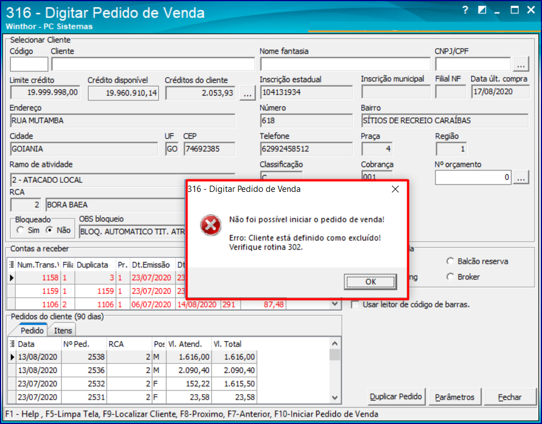Switch to the Itens tab
This screenshot has width=542, height=424.
(63, 331)
